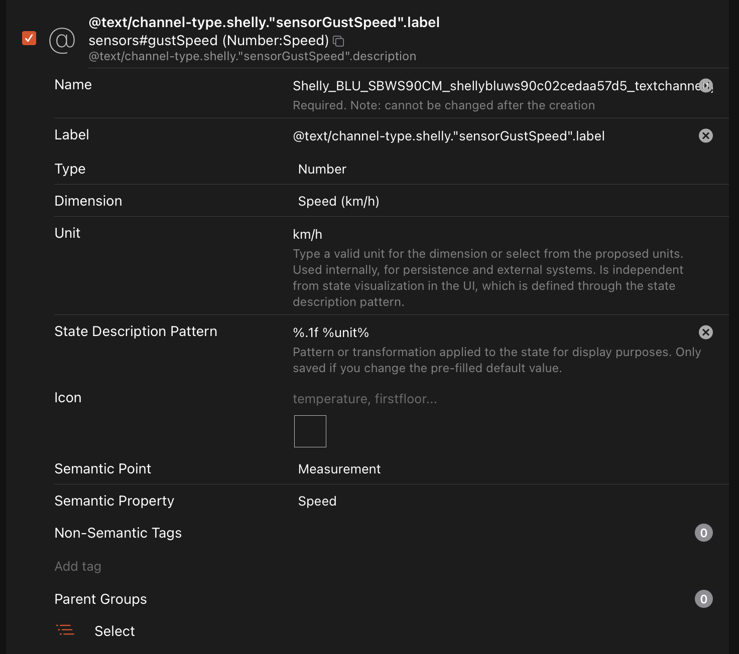This screenshot has height=654, width=739.
Task: Clear the Name field text
Action: 705,86
